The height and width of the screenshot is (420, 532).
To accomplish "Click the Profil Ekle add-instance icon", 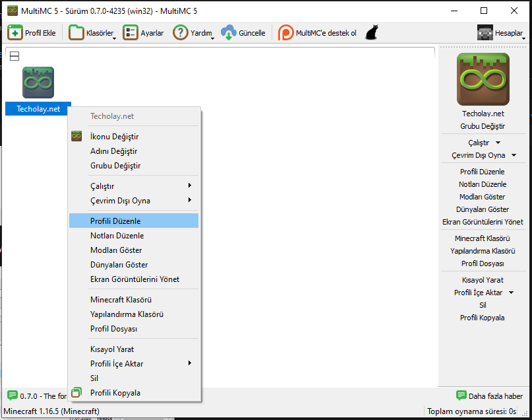I will coord(15,32).
